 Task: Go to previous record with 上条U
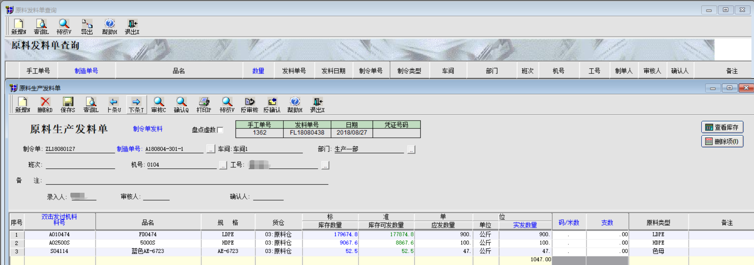(x=114, y=105)
